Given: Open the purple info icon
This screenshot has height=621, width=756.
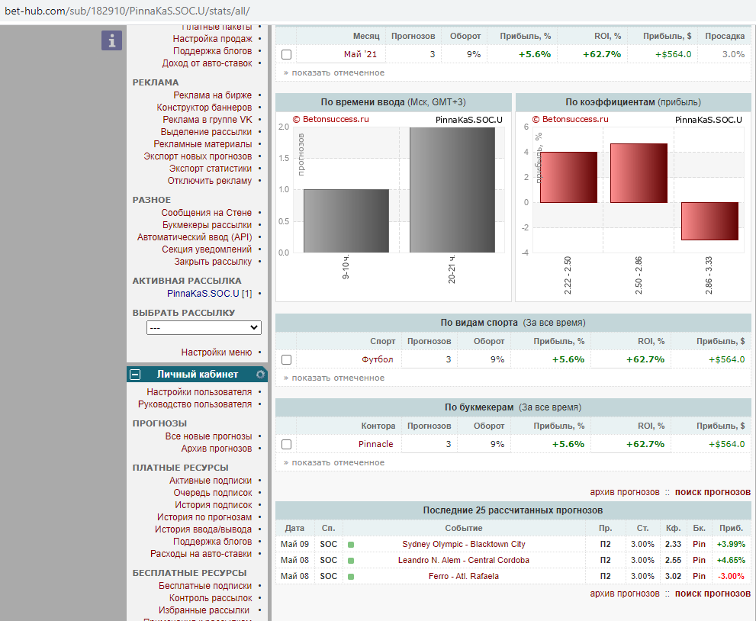Looking at the screenshot, I should click(111, 40).
